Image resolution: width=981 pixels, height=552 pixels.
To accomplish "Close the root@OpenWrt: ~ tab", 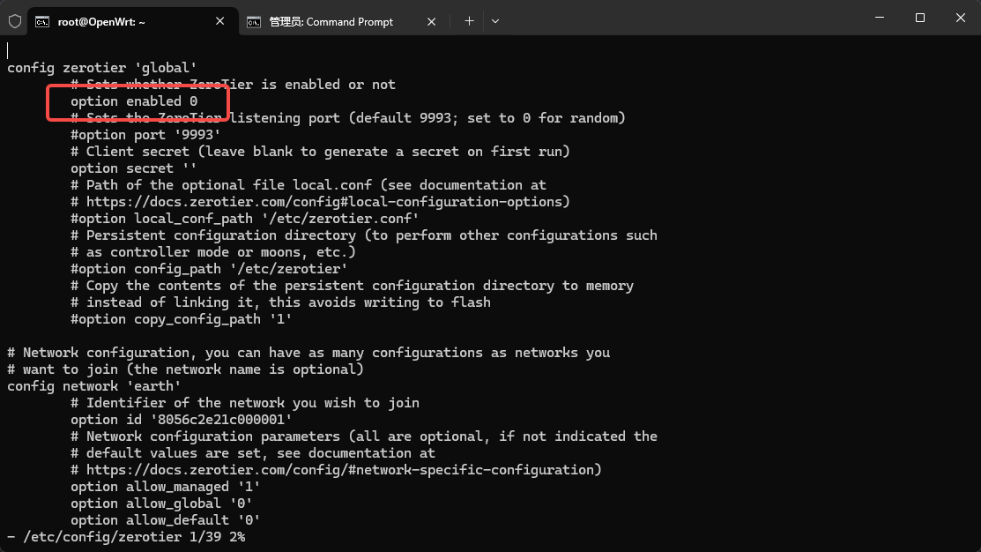I will (220, 21).
